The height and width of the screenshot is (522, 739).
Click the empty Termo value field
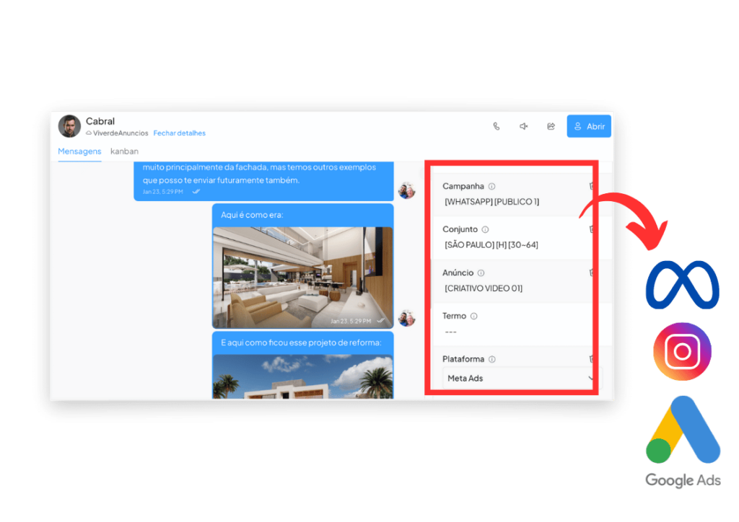point(505,332)
